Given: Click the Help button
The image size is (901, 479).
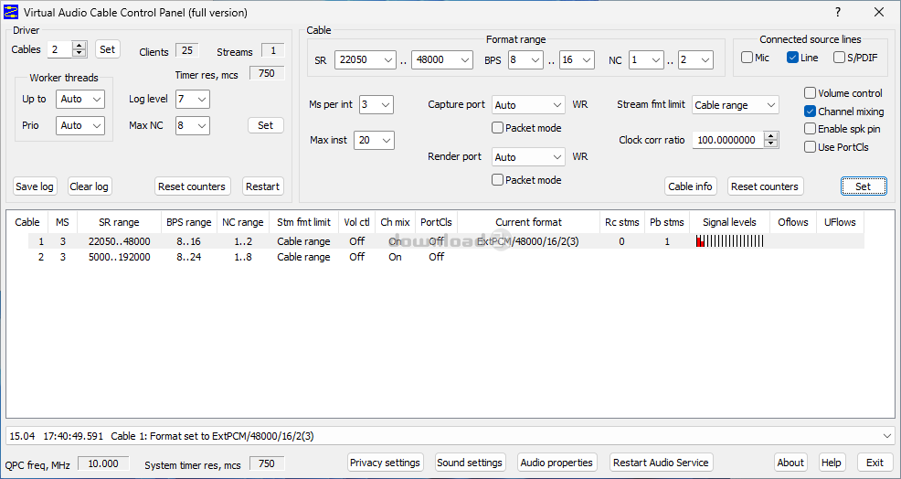Looking at the screenshot, I should 831,463.
